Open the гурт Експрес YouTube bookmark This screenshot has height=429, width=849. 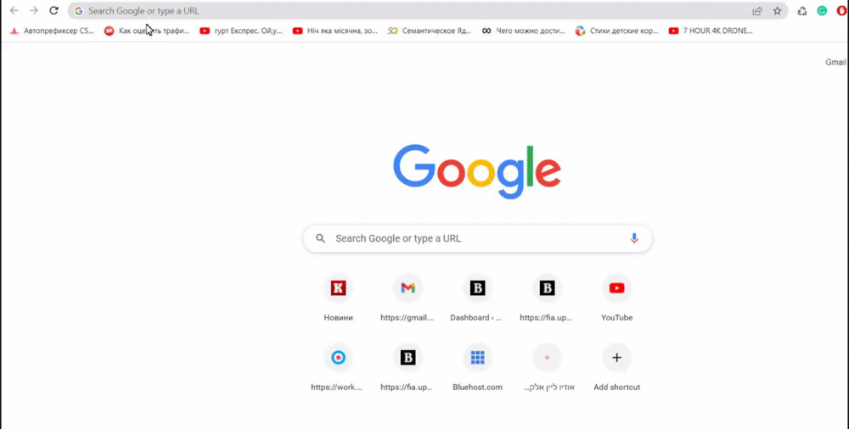click(241, 31)
